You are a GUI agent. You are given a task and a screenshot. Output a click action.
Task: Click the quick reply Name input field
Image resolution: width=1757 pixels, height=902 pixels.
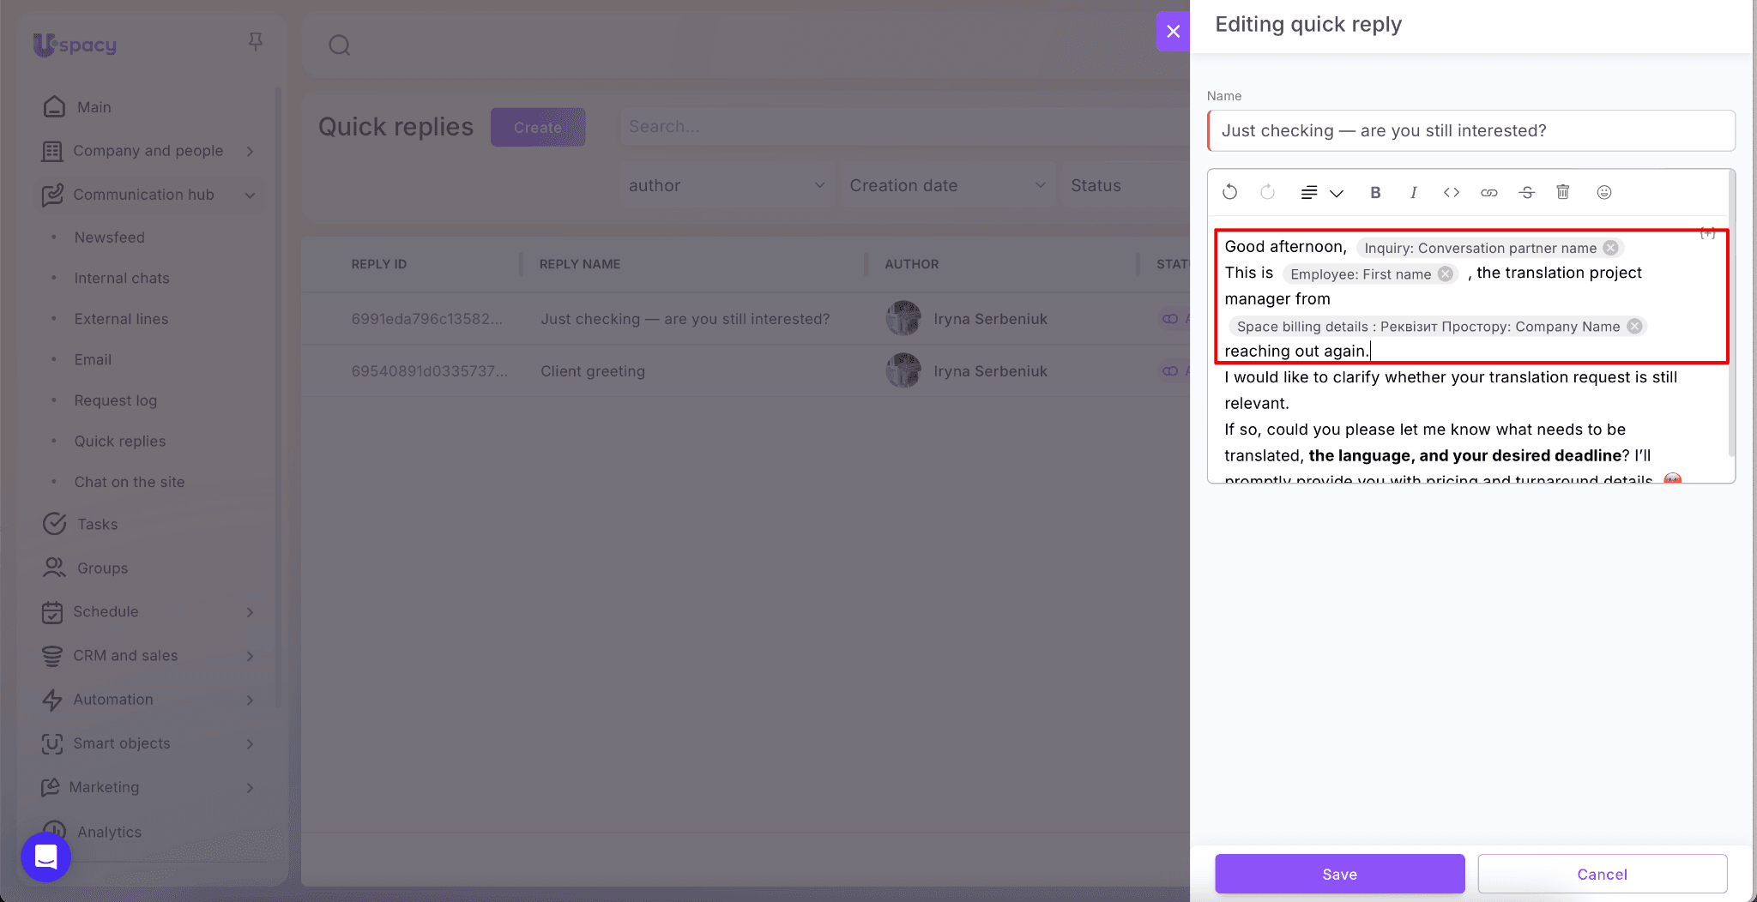click(1470, 130)
